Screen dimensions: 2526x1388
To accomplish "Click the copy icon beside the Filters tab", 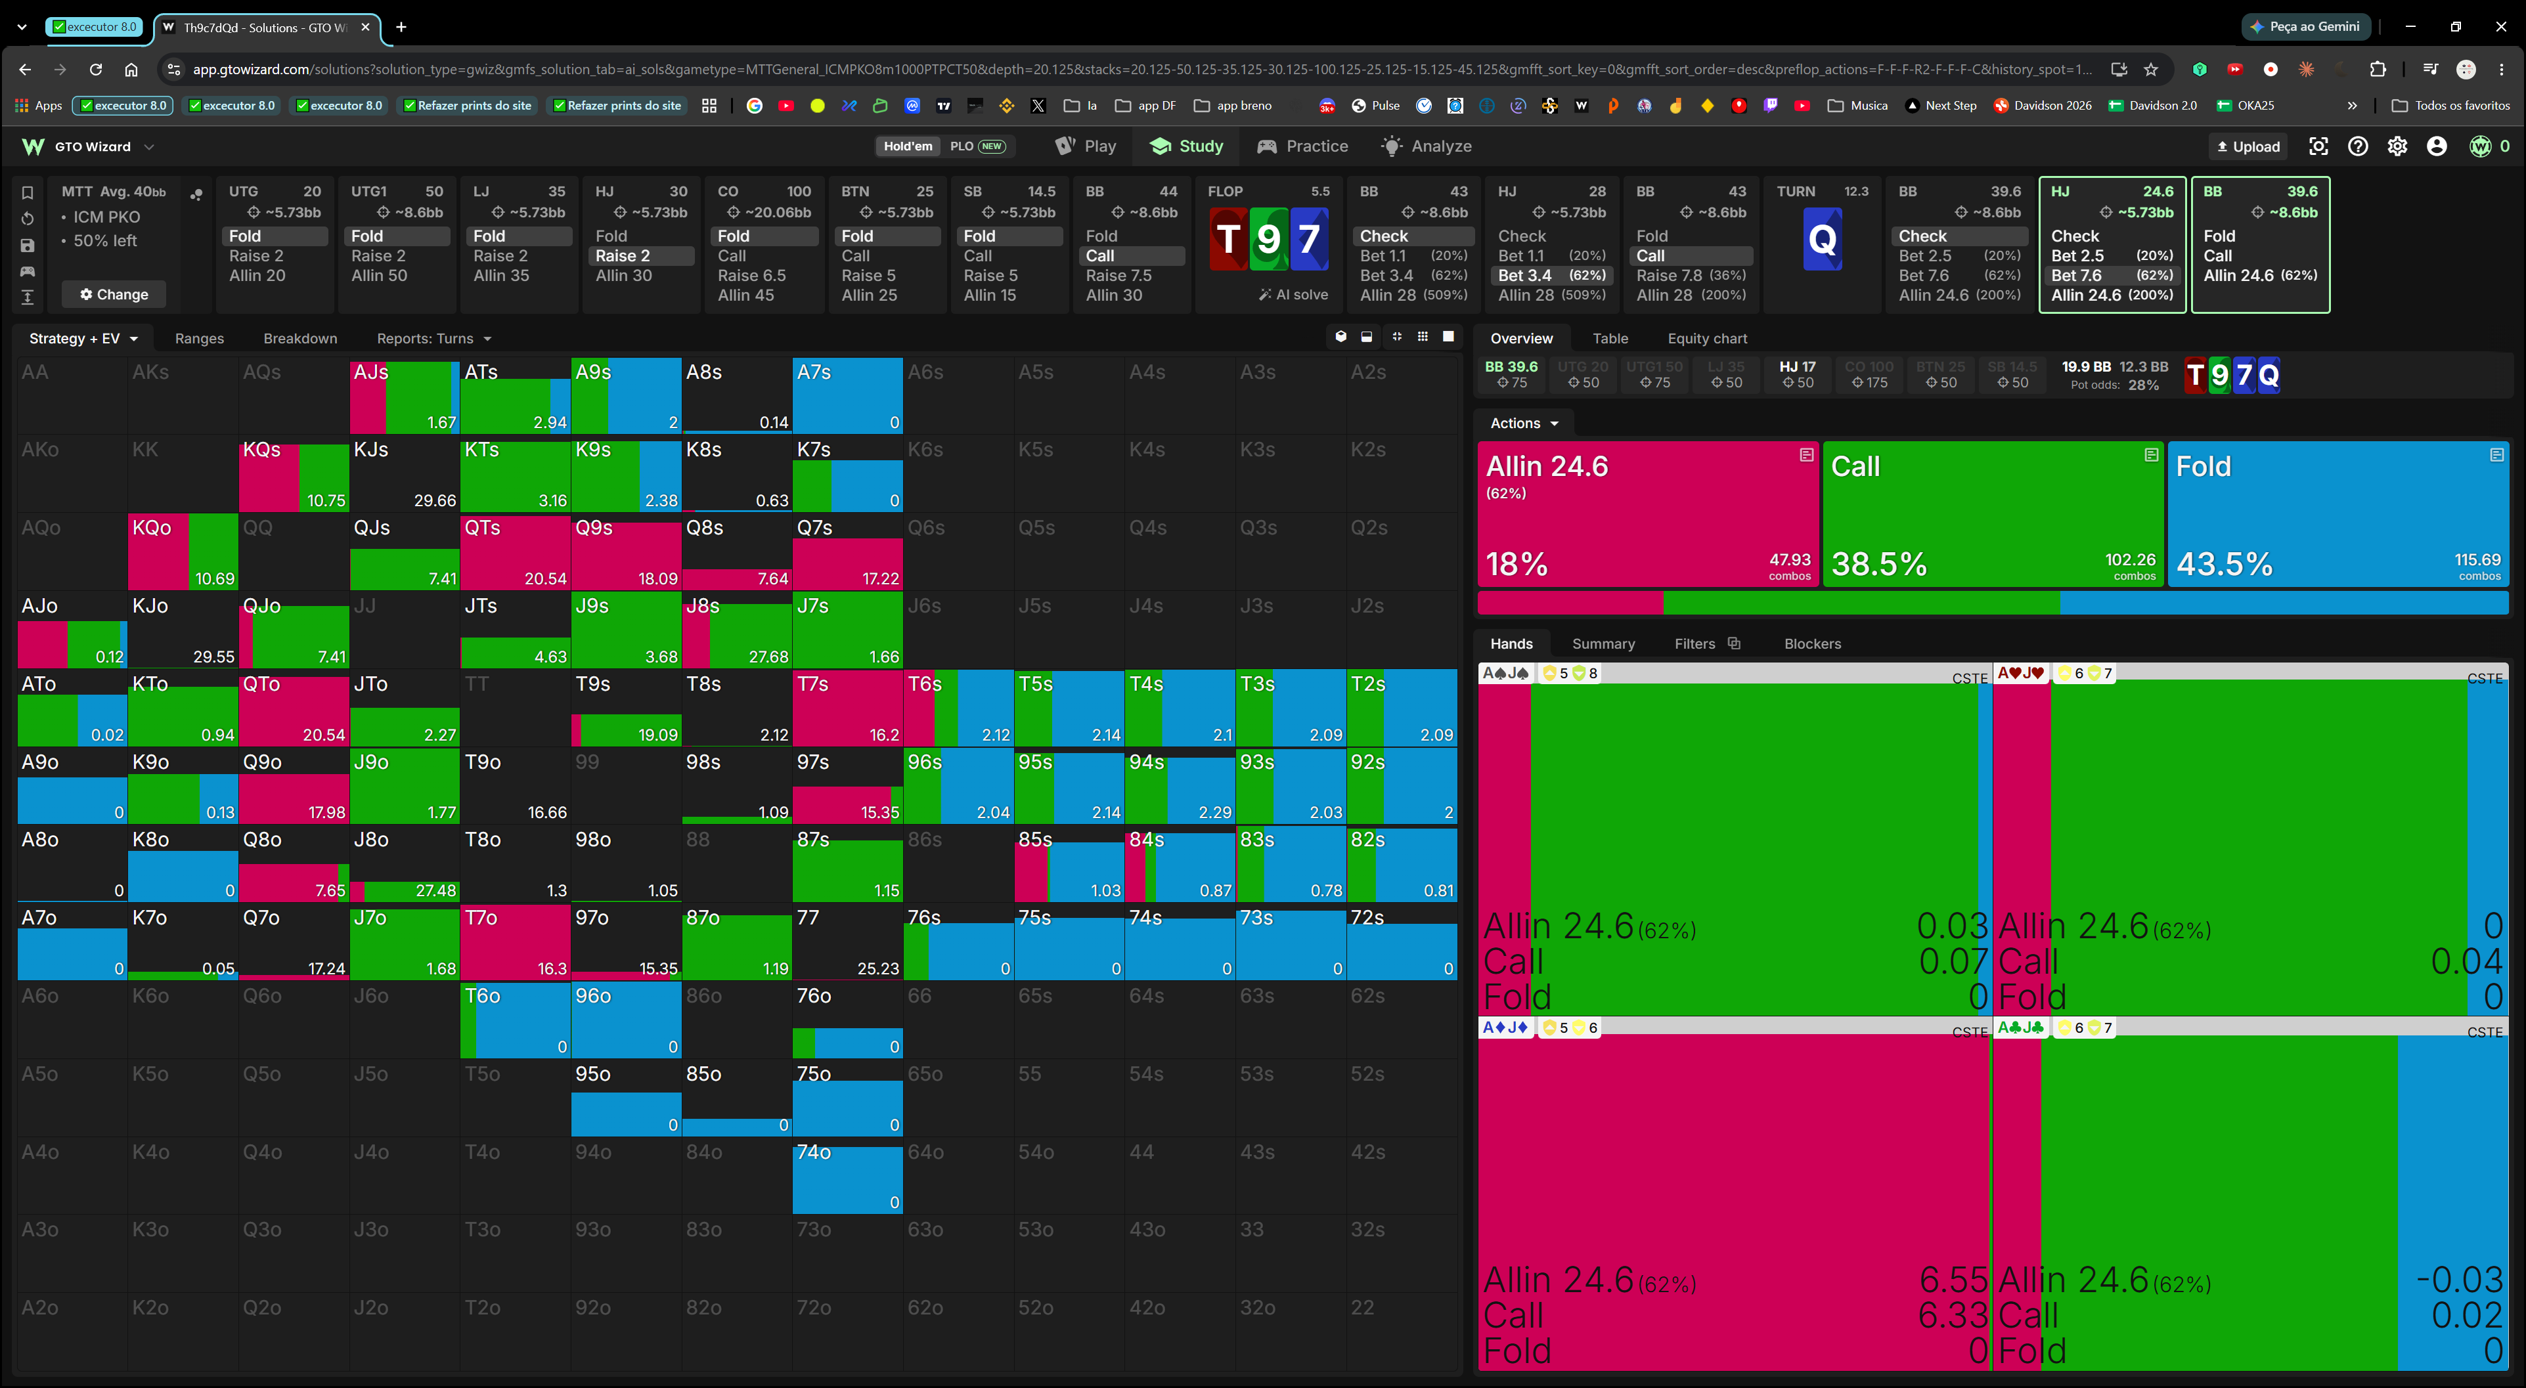I will [x=1734, y=643].
